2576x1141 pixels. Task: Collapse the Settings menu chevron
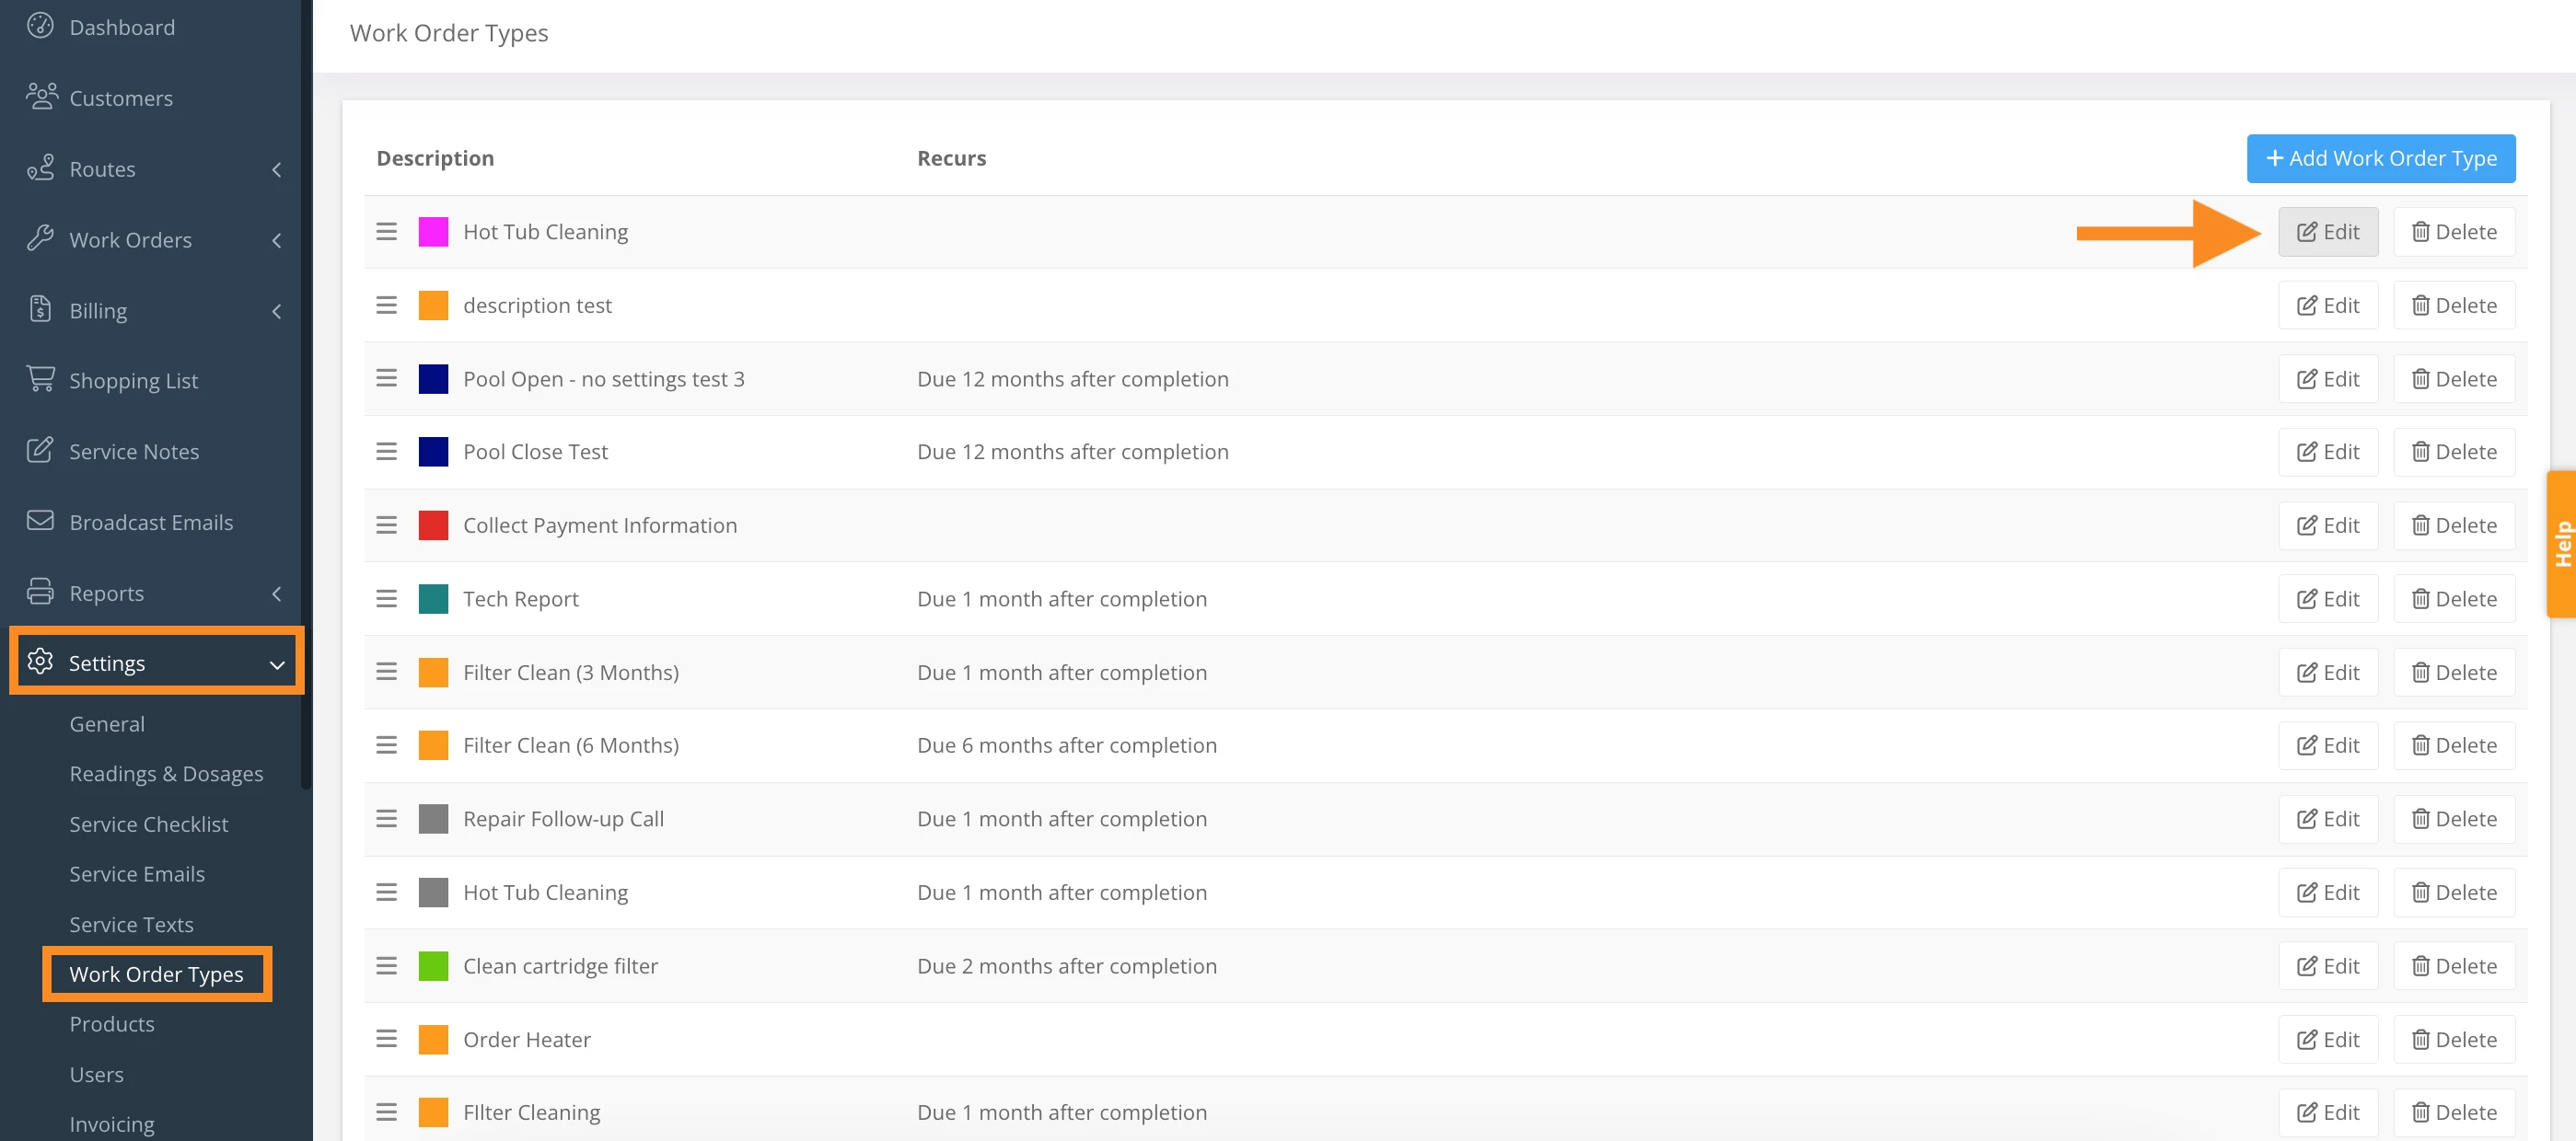[277, 664]
